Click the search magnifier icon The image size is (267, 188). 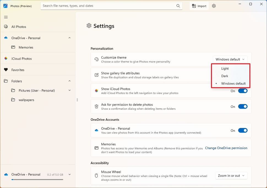pyautogui.click(x=178, y=6)
